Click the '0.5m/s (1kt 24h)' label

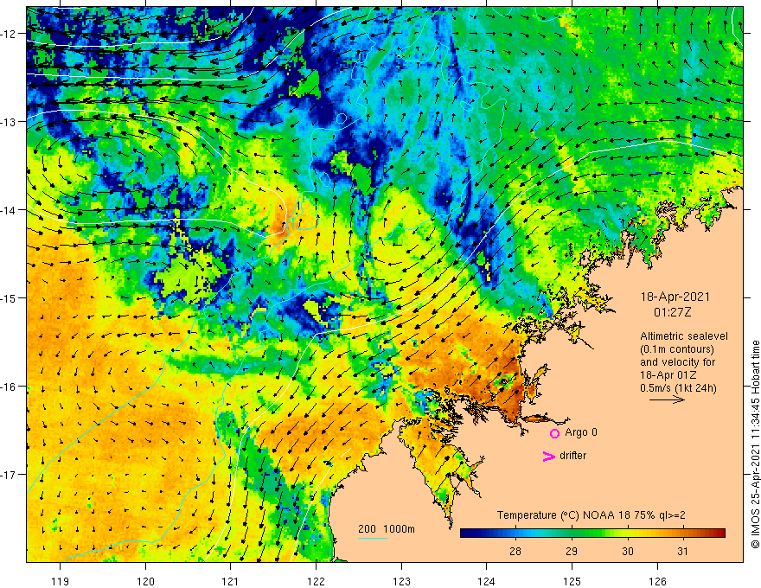(x=678, y=388)
